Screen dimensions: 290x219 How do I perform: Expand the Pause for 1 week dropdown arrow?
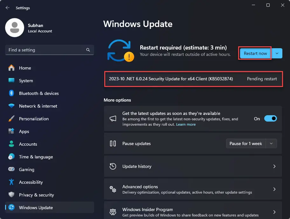tap(271, 143)
